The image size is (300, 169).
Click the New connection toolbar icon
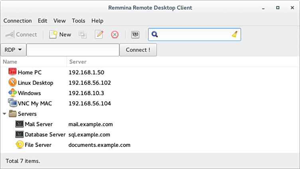[x=53, y=35]
